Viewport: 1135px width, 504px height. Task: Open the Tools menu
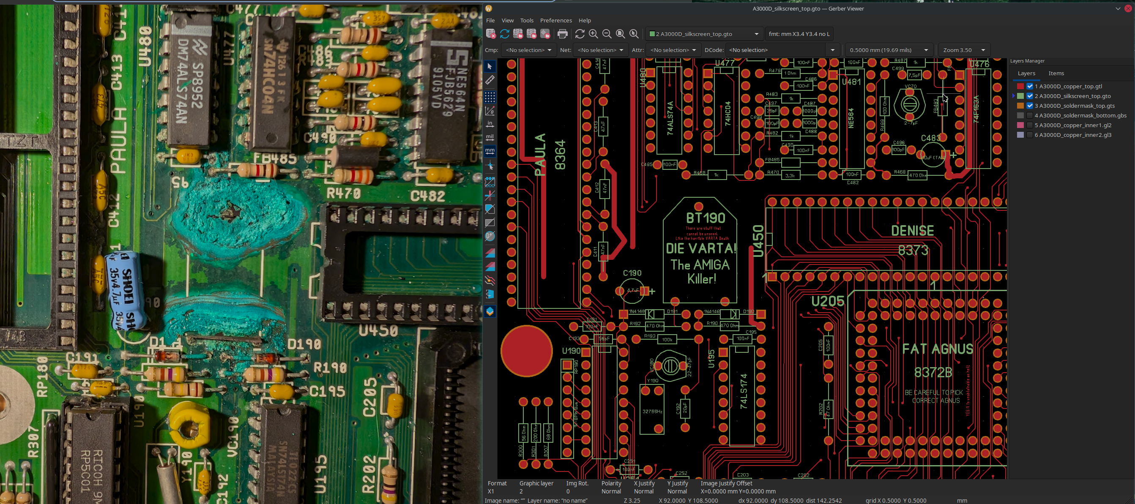527,20
